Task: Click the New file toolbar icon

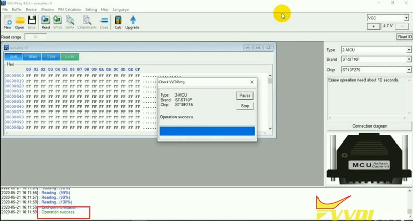Action: tap(8, 22)
